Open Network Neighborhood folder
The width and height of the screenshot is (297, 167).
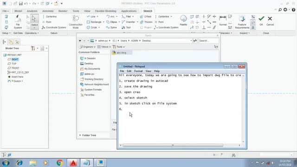click(x=95, y=84)
